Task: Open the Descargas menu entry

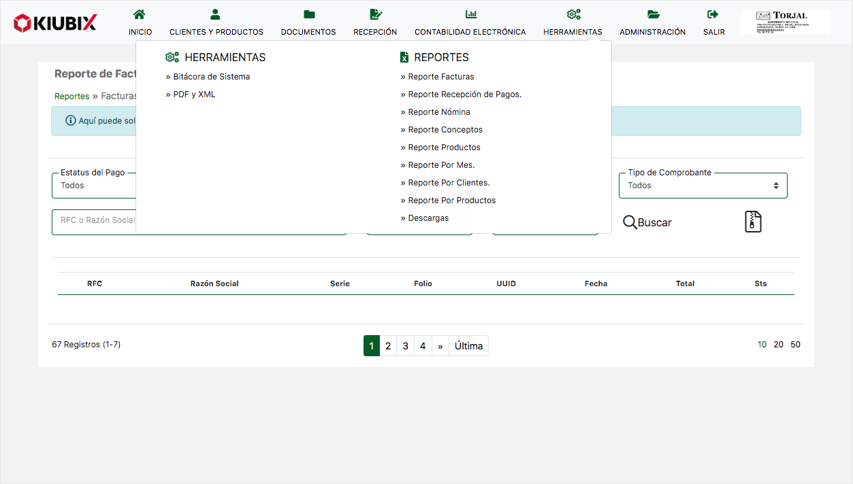Action: [428, 218]
